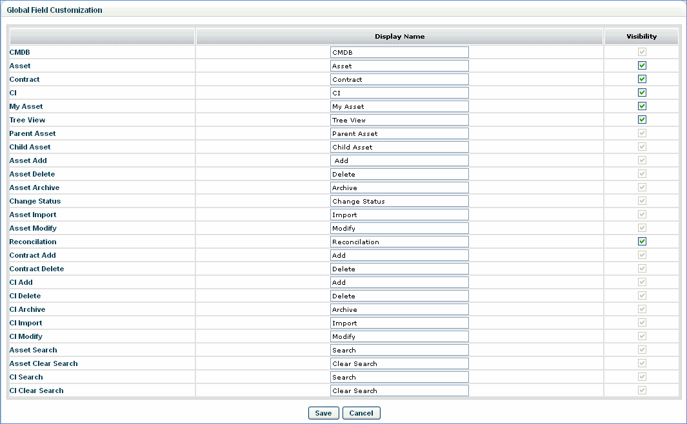Click inside the Asset display name box

399,66
